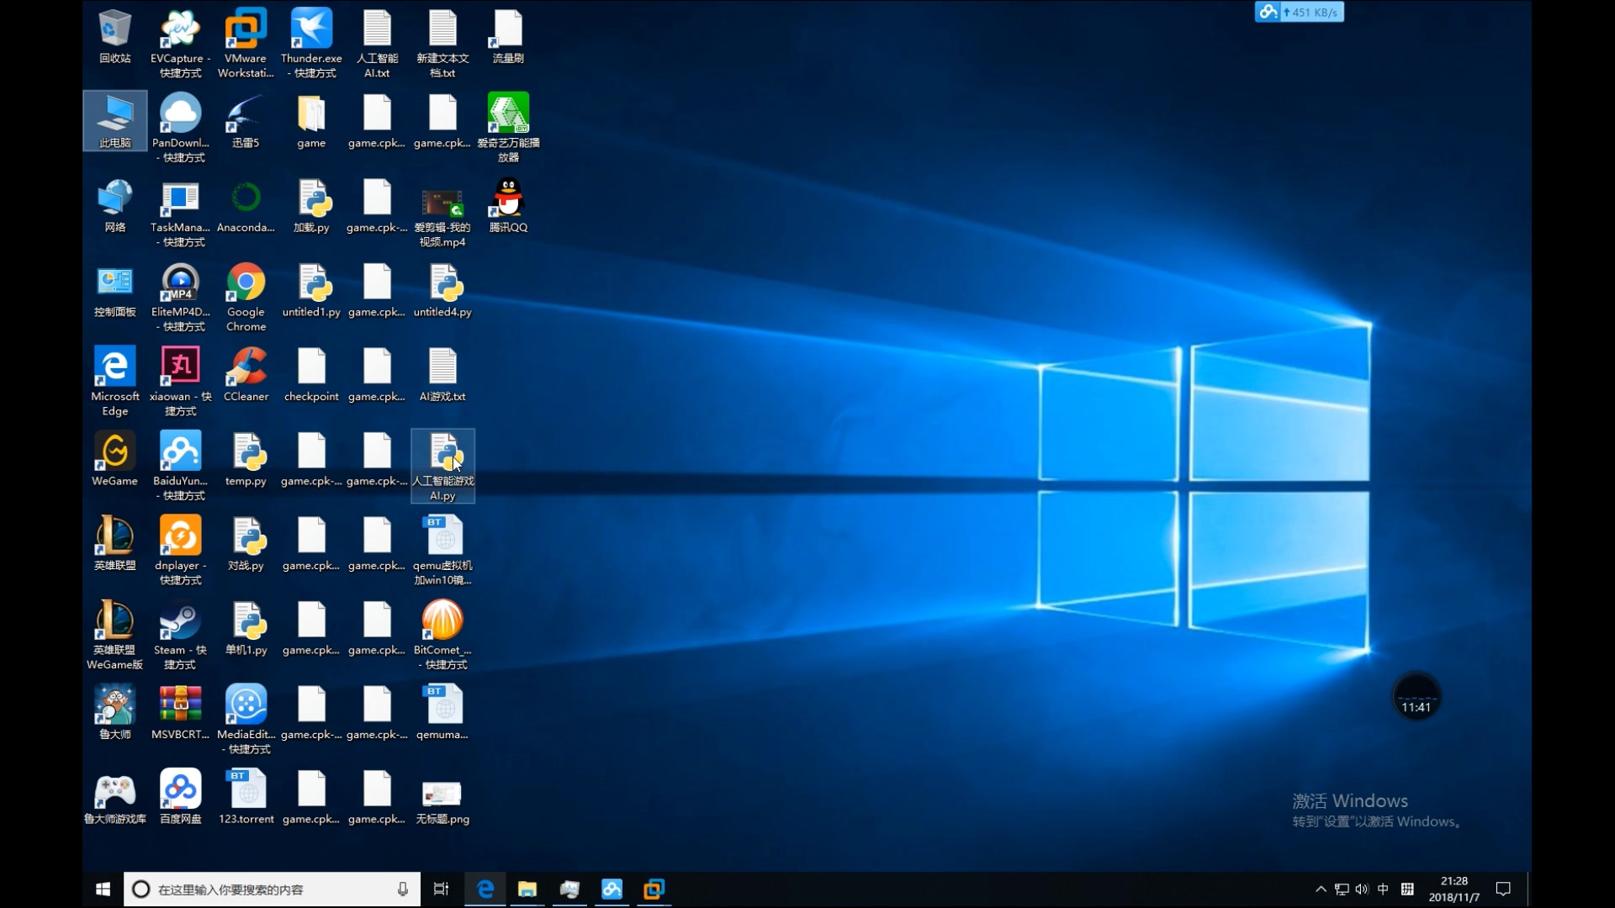Click the 无标题.png image thumbnail
Viewport: 1615px width, 908px height.
click(442, 793)
